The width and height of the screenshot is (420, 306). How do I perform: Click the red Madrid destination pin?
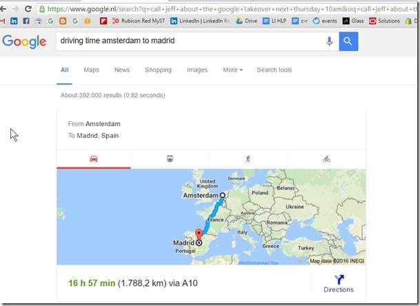[199, 234]
